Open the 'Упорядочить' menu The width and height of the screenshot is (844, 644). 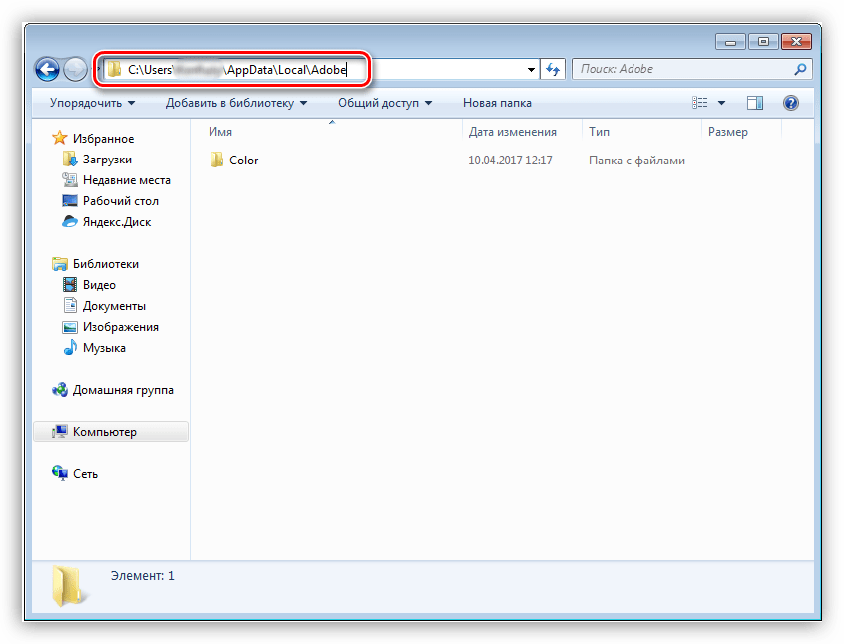coord(92,103)
